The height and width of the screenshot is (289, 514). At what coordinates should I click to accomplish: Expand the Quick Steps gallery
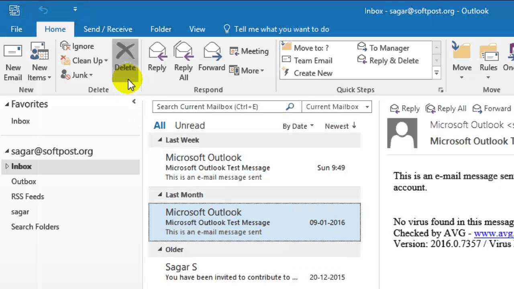[436, 73]
